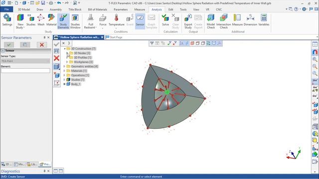Open the Bill of Materials tab

[x=98, y=9]
